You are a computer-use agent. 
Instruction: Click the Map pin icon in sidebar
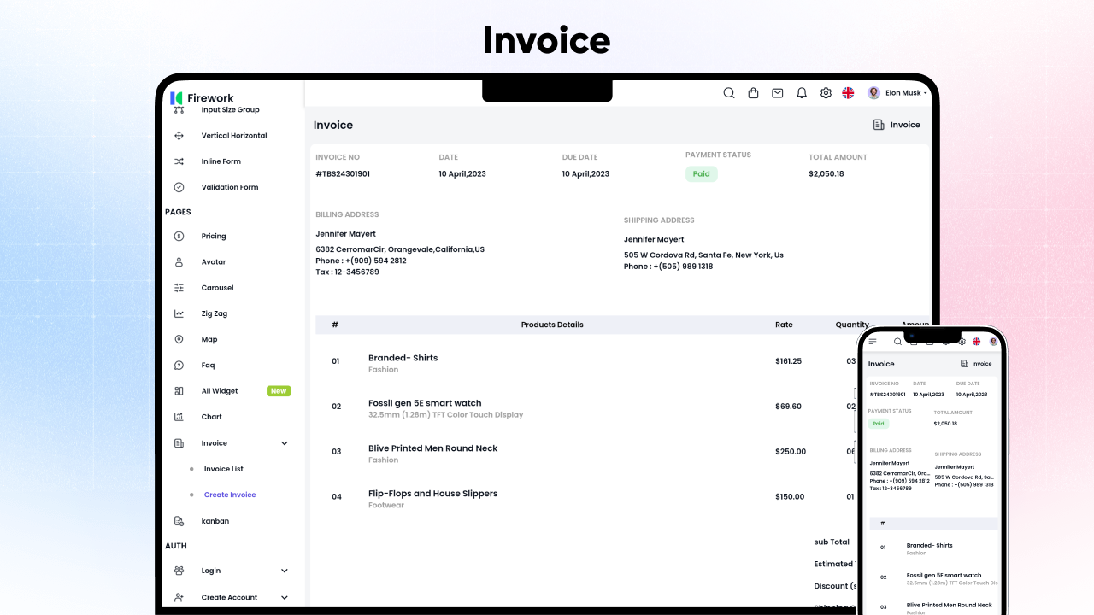179,339
